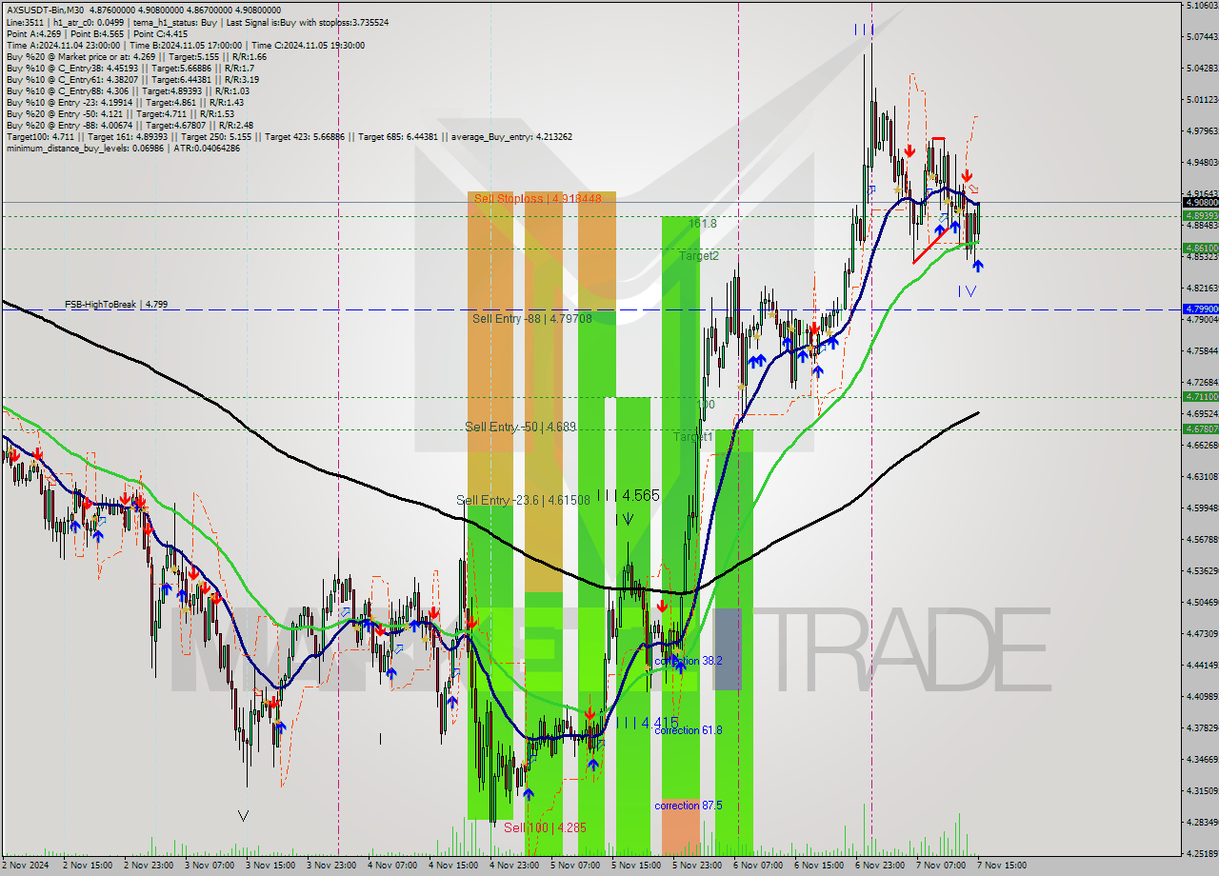
Task: Click the 'correction 38.2' label
Action: [x=689, y=660]
